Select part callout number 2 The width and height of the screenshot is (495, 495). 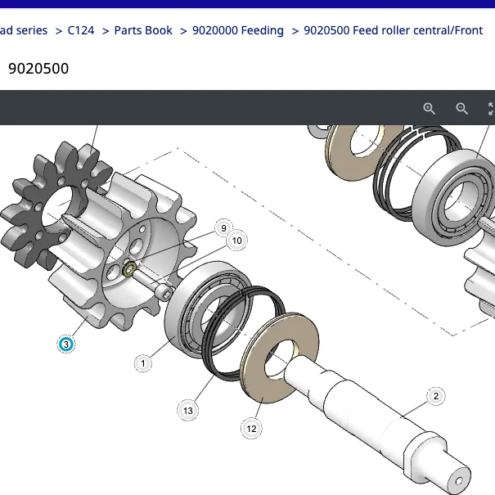point(436,396)
